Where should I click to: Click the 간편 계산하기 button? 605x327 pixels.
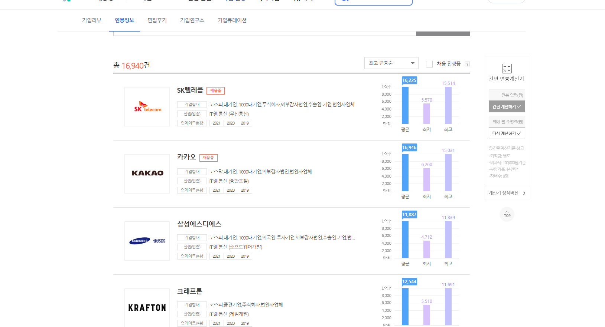(507, 106)
